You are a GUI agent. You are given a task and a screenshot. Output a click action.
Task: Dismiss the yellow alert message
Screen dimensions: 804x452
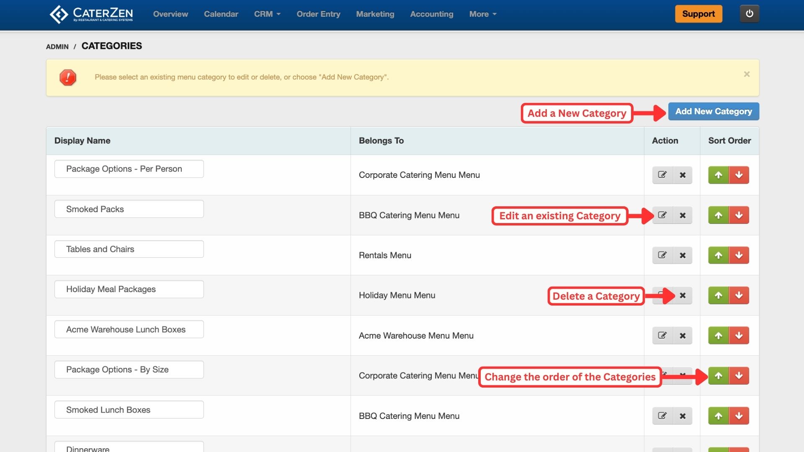click(747, 74)
